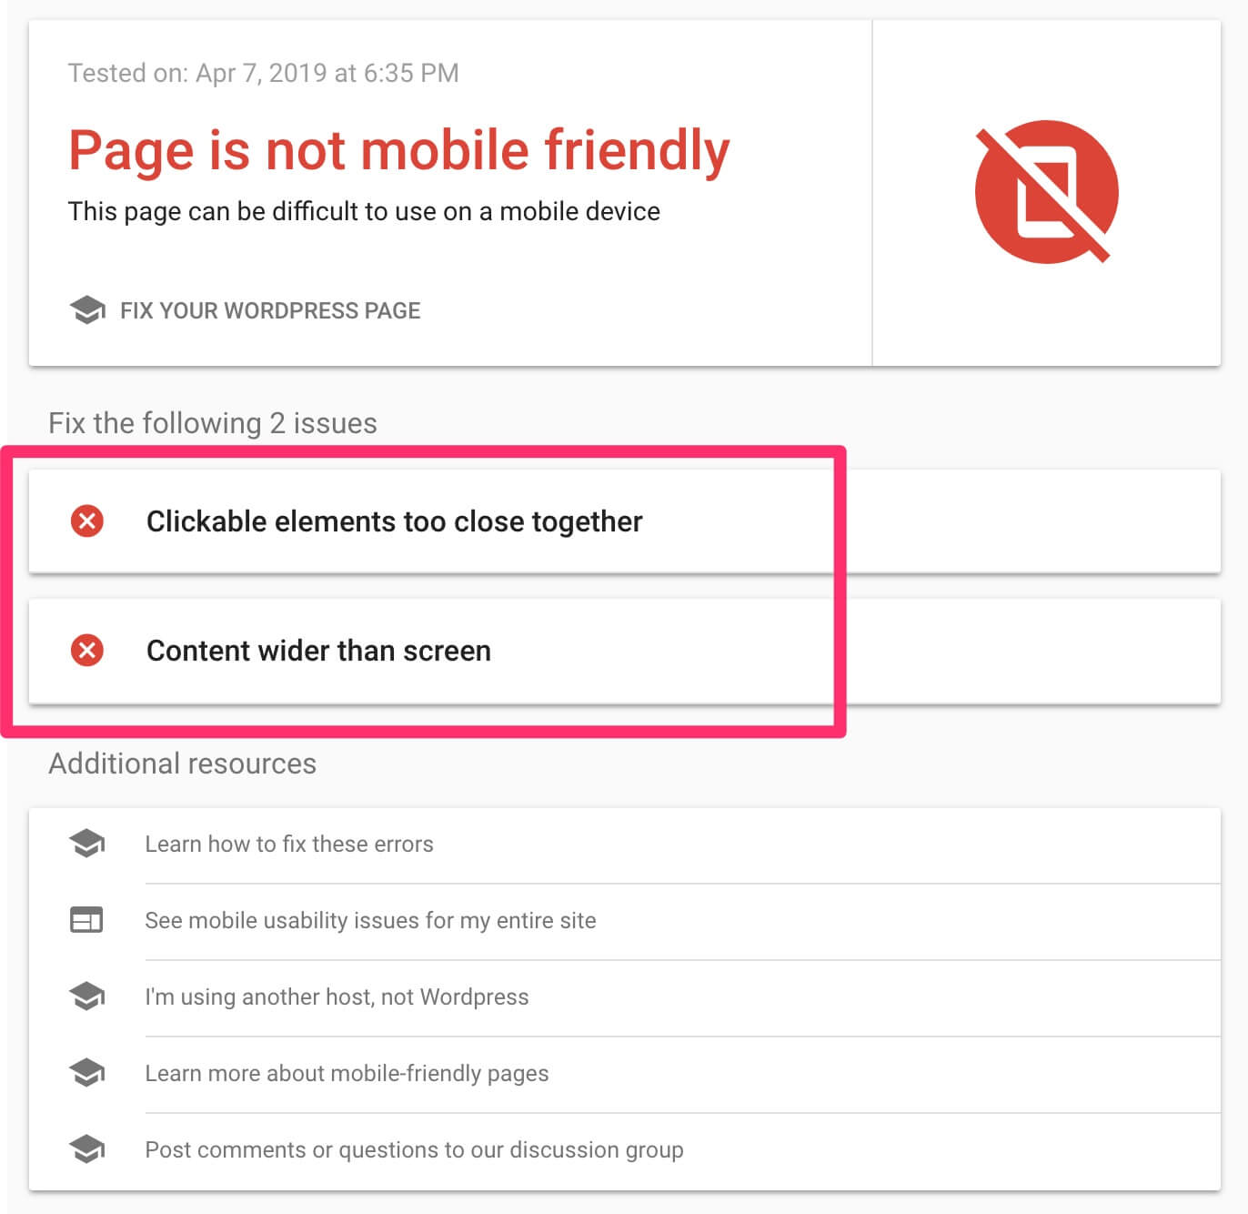Select I'm using another host, not Wordpress
The width and height of the screenshot is (1248, 1214).
tap(337, 996)
